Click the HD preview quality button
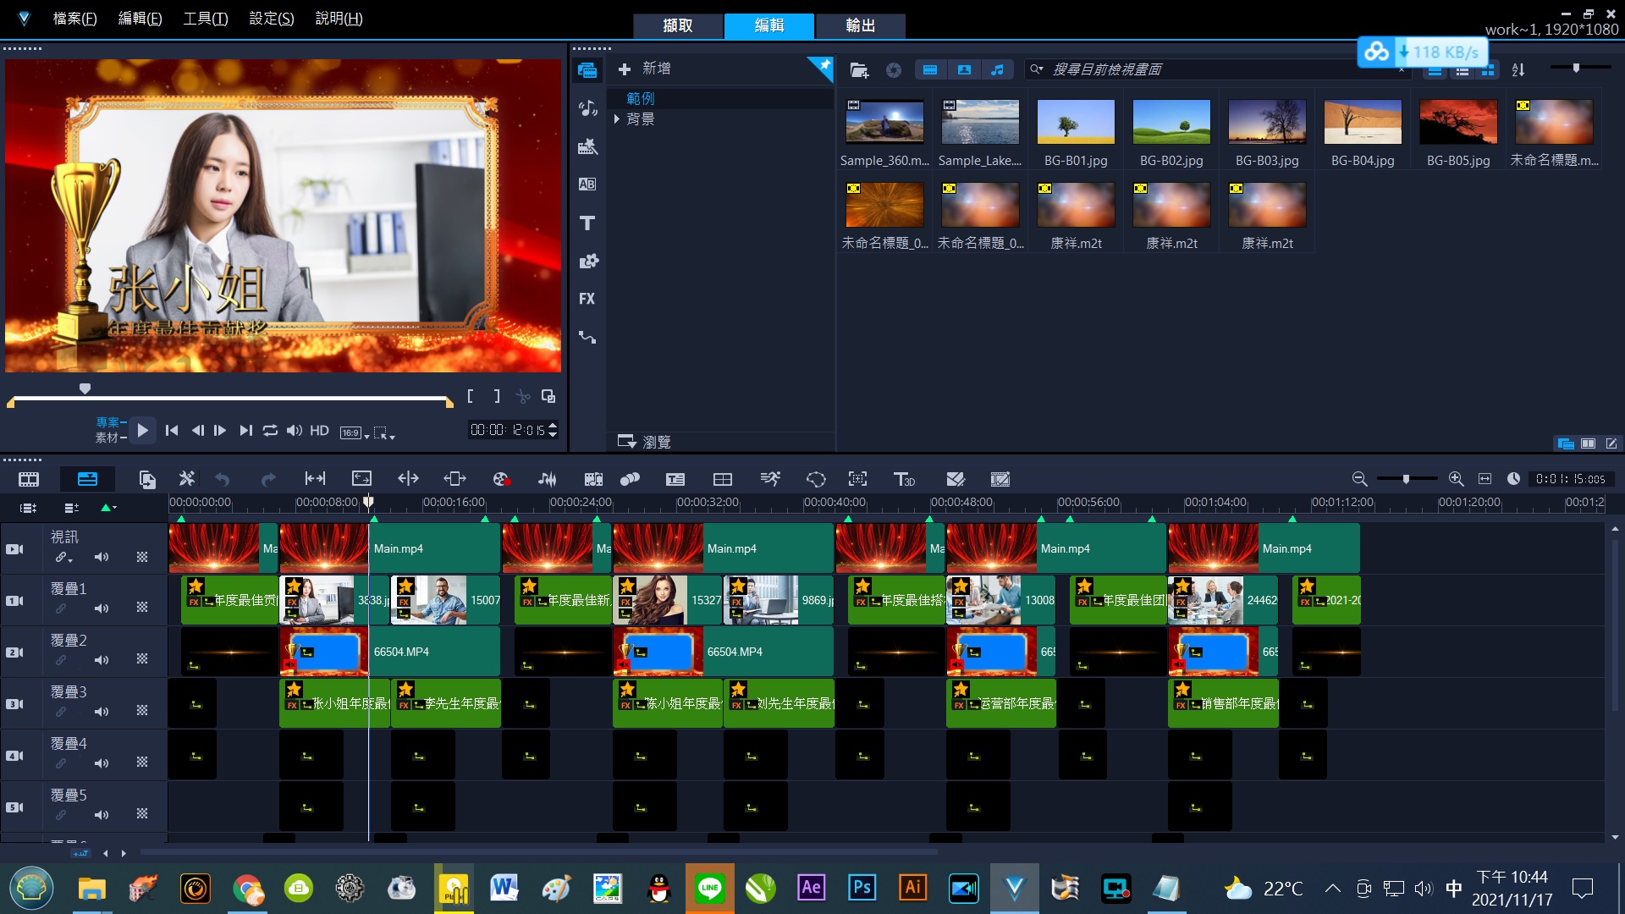The image size is (1625, 914). (x=319, y=431)
